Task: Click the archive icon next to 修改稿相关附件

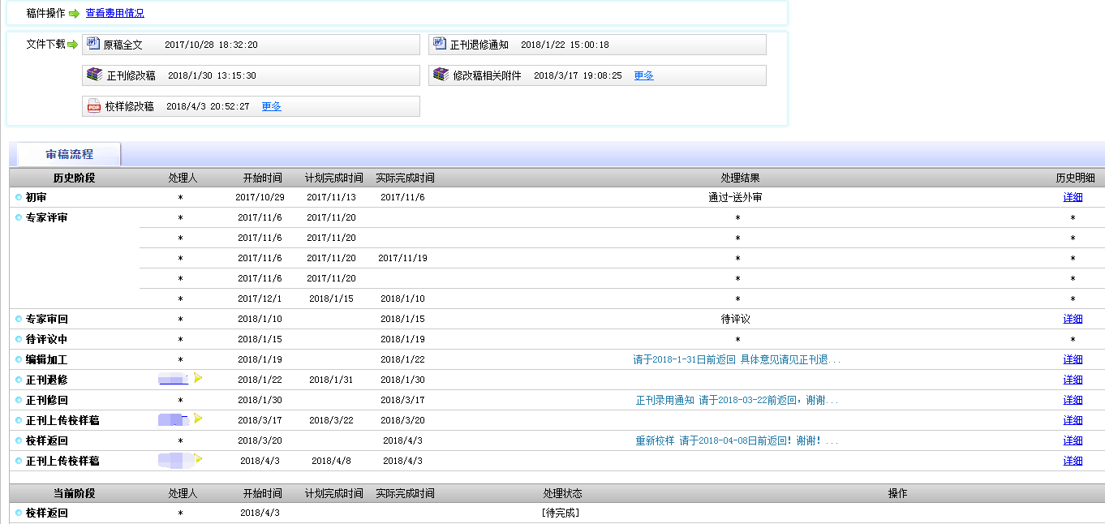Action: click(x=441, y=75)
